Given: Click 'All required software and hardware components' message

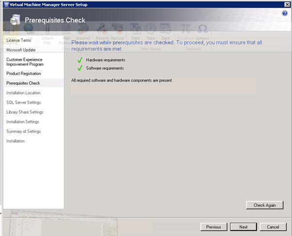Looking at the screenshot, I should pyautogui.click(x=122, y=80).
